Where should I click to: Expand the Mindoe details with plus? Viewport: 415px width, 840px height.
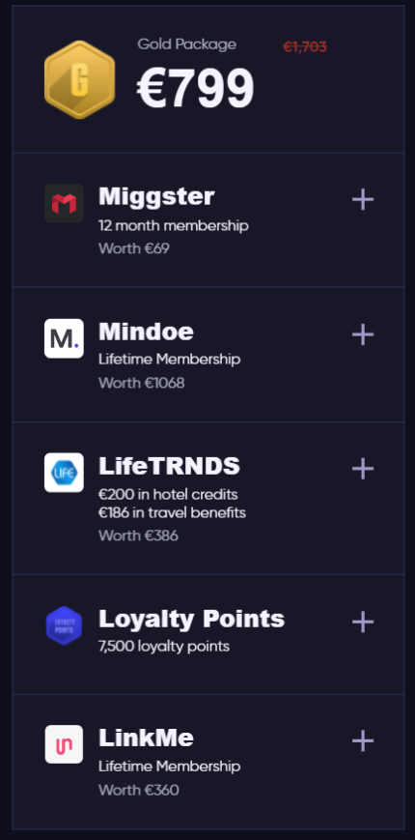click(x=363, y=334)
